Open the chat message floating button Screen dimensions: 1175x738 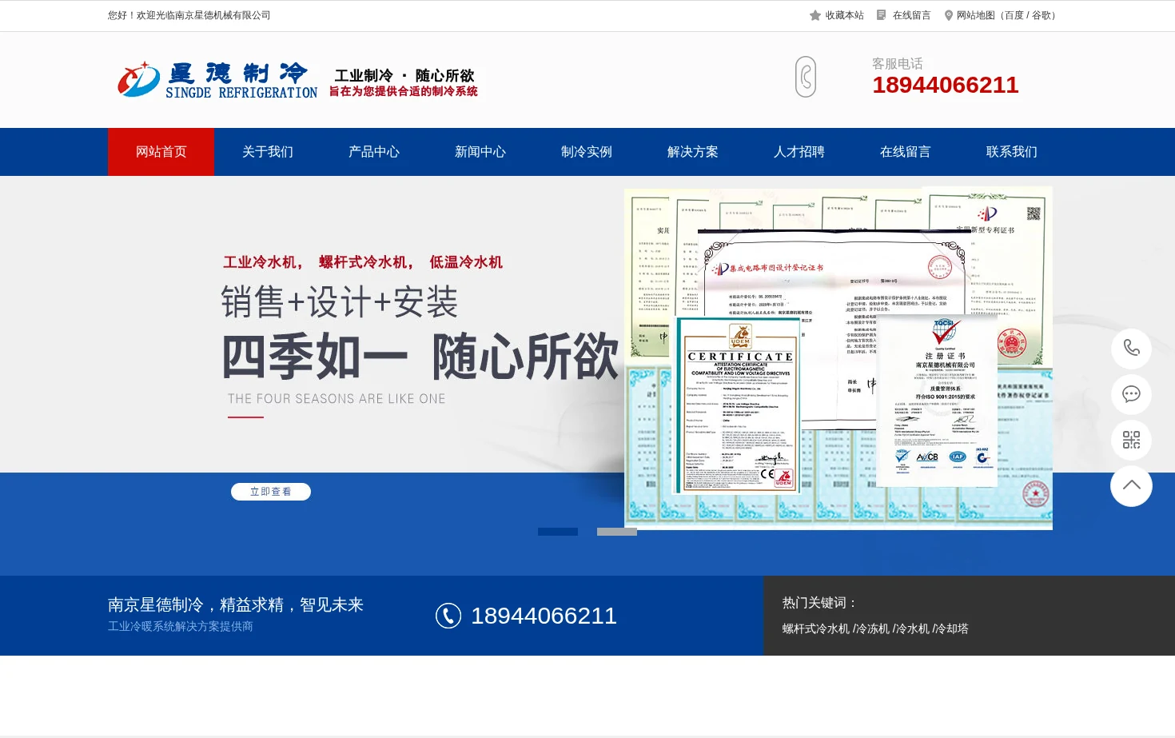click(1131, 394)
